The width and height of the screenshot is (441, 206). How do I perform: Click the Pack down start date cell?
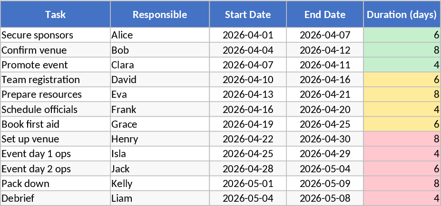click(x=248, y=184)
